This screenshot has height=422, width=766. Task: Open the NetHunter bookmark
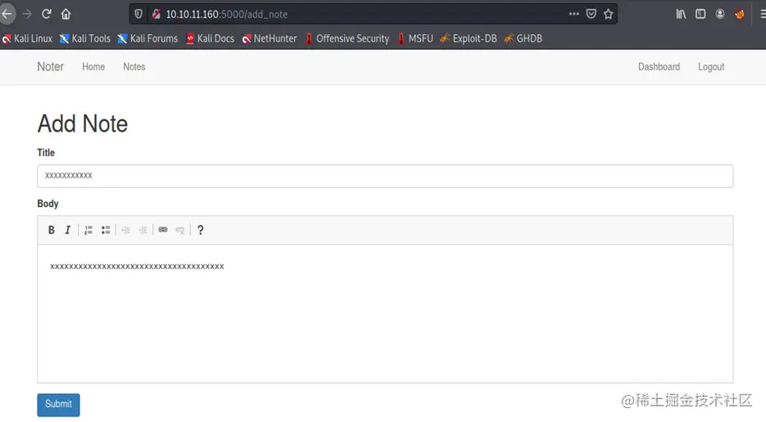click(270, 38)
